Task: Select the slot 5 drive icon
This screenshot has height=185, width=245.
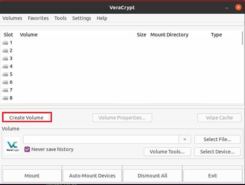Action: click(5, 74)
